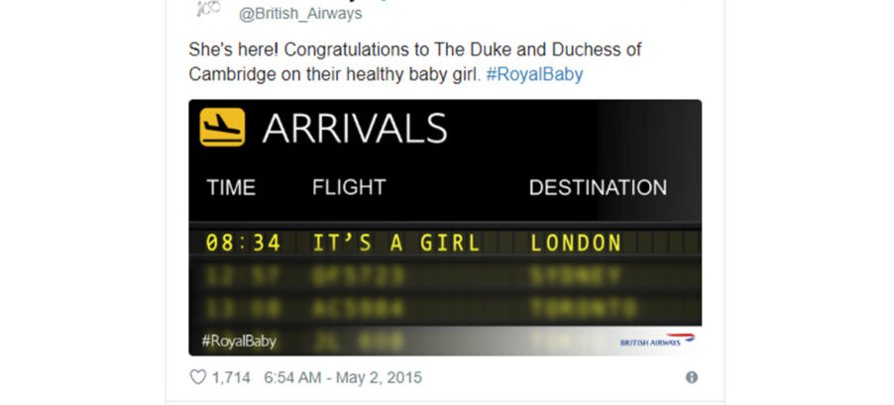Click the LONDON destination text
Screen dimensions: 894x405
pos(575,244)
